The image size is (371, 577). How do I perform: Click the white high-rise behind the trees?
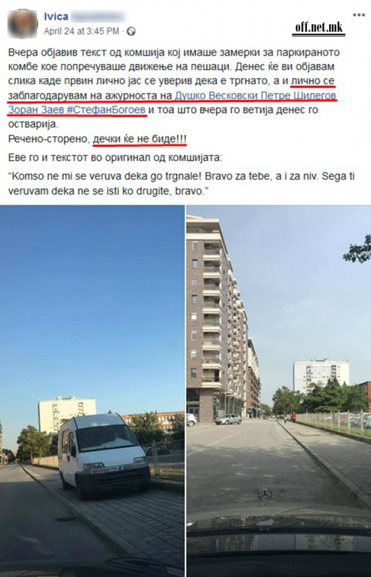[x=321, y=376]
